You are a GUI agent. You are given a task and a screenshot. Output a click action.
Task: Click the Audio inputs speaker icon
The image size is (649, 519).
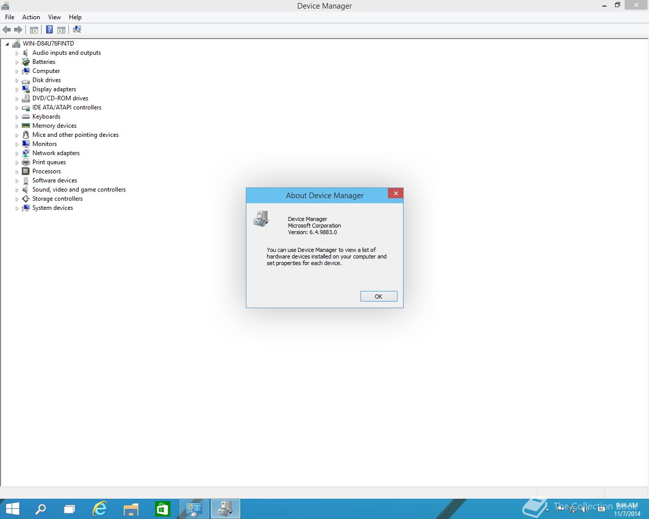click(x=26, y=53)
